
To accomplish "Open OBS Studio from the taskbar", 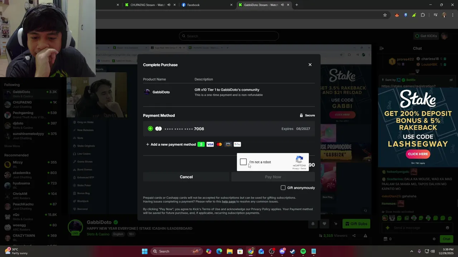I will (x=272, y=251).
